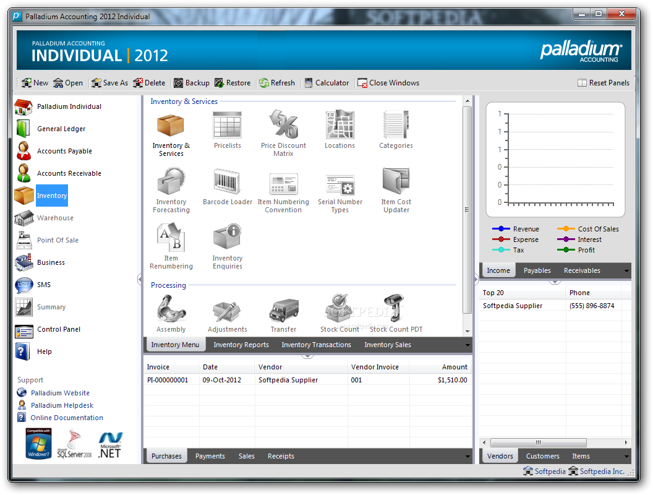Image resolution: width=653 pixels, height=495 pixels.
Task: Open the Business module
Action: tap(40, 262)
